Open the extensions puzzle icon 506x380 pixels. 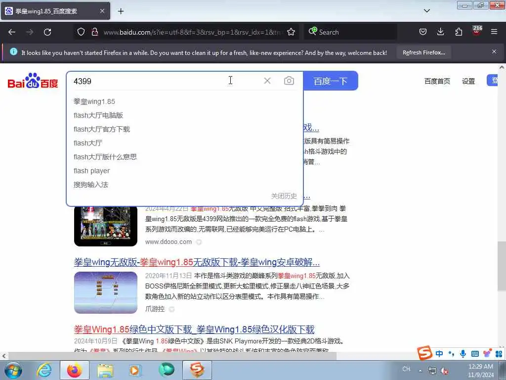pyautogui.click(x=459, y=32)
